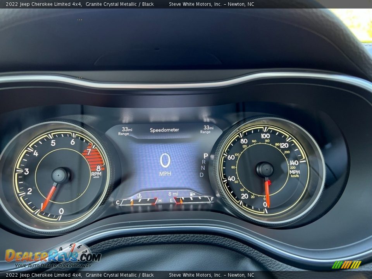Click the temperature gauge bar
Screen dimensions: 372x279
click(x=139, y=201)
